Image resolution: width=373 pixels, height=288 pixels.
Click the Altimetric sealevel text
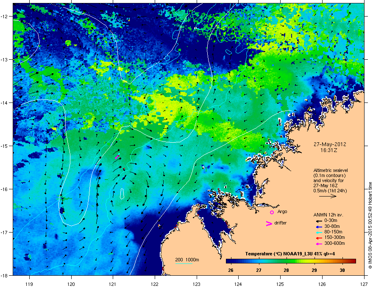[331, 170]
